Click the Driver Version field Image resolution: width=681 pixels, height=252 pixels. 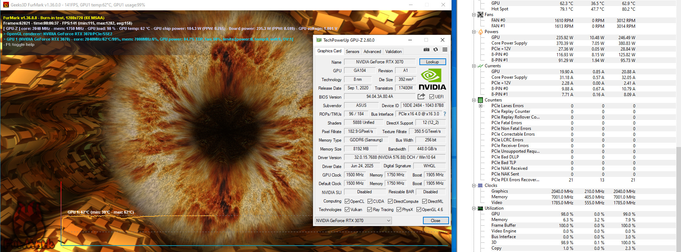pos(395,157)
